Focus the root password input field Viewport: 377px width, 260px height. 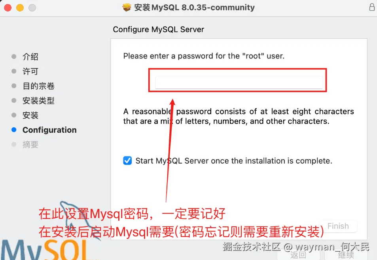239,82
